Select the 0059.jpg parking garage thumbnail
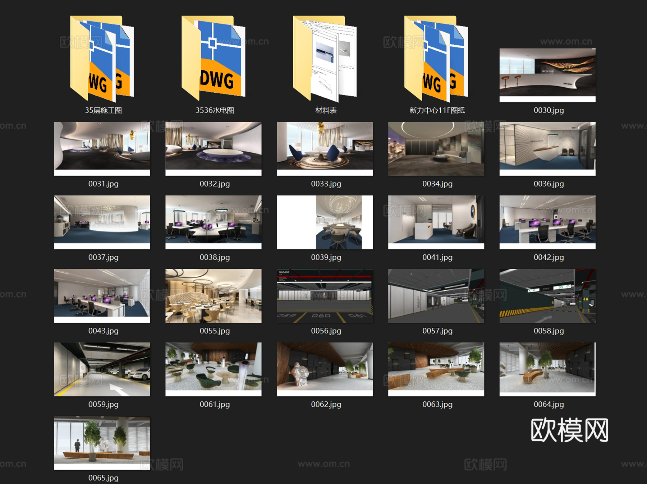Viewport: 647px width, 484px height. click(102, 369)
